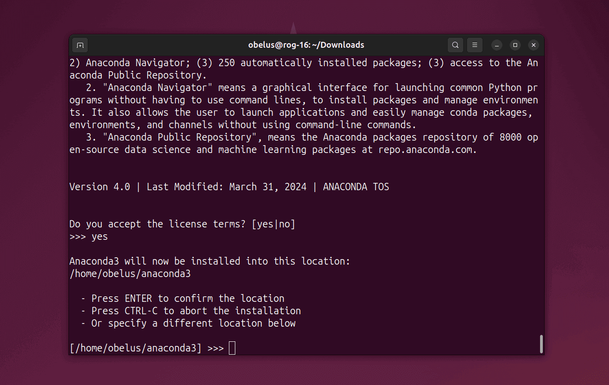Viewport: 609px width, 385px height.
Task: Click the "Version 4.0" text
Action: pos(100,187)
